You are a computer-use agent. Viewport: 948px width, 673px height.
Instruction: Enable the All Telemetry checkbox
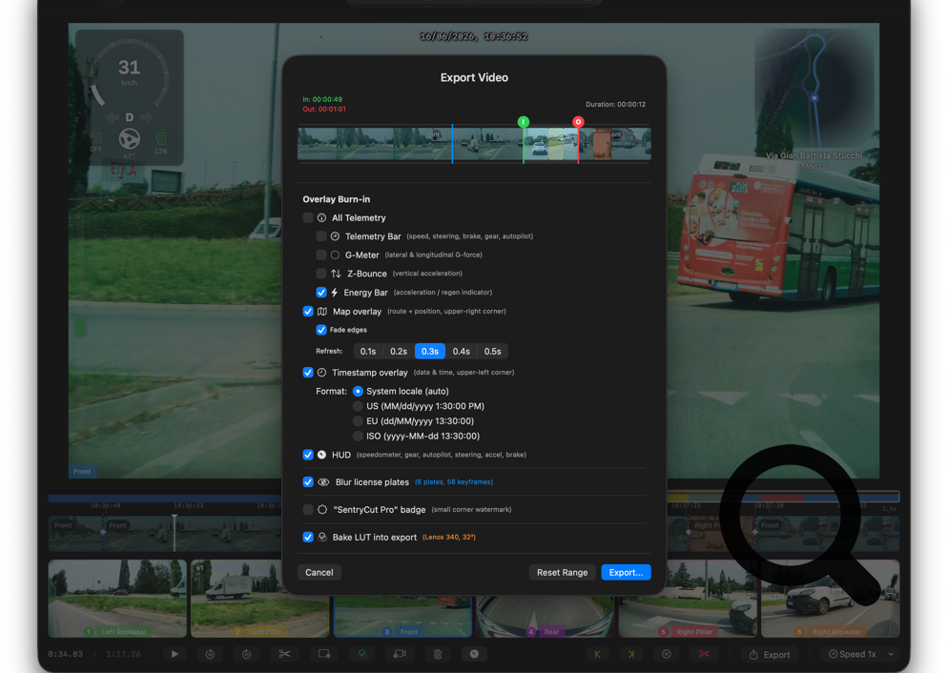point(308,217)
